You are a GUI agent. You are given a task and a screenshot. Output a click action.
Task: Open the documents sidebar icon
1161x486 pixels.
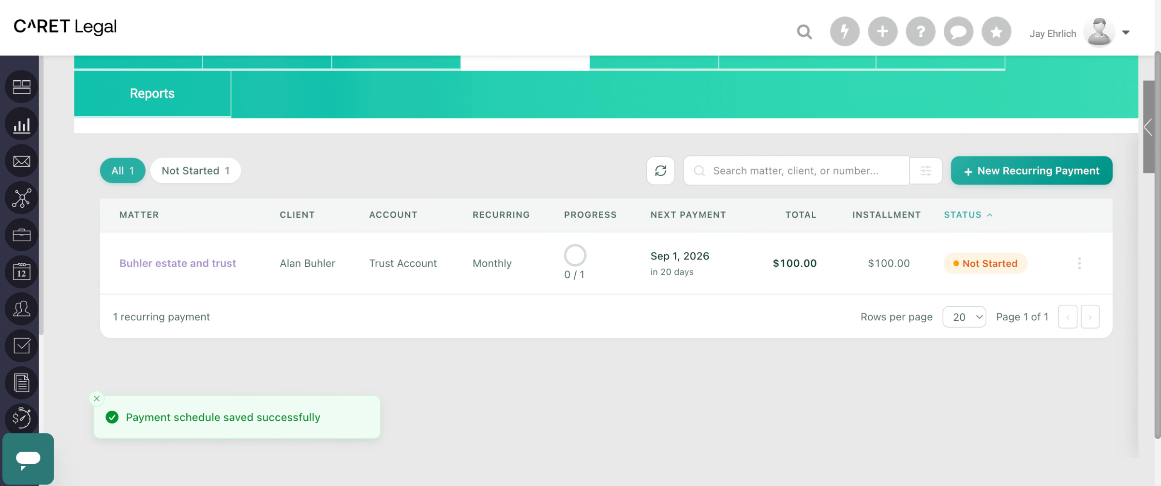point(21,383)
